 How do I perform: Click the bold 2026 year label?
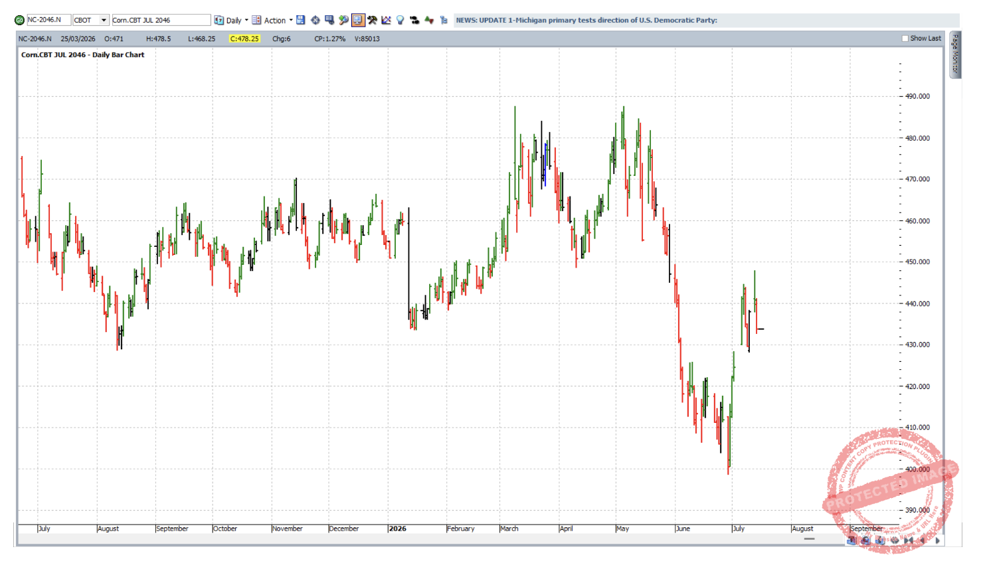pos(398,528)
